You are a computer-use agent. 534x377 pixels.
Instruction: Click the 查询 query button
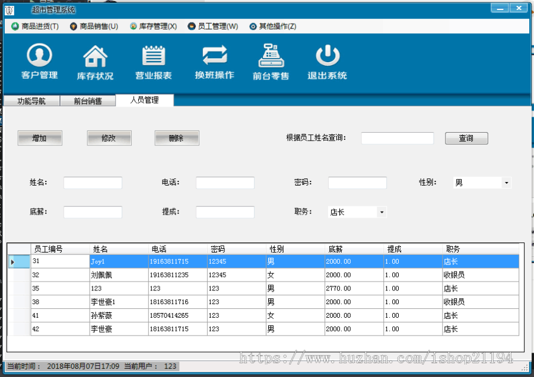(x=466, y=138)
